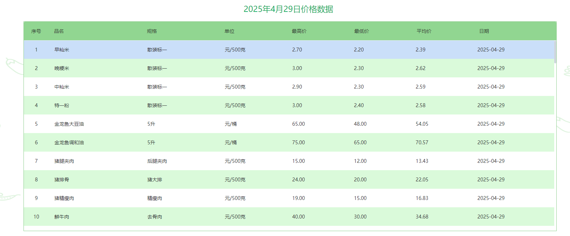Click the 2025年4月29日价格数据 page title
Viewport: 570px width, 236px height.
(288, 9)
